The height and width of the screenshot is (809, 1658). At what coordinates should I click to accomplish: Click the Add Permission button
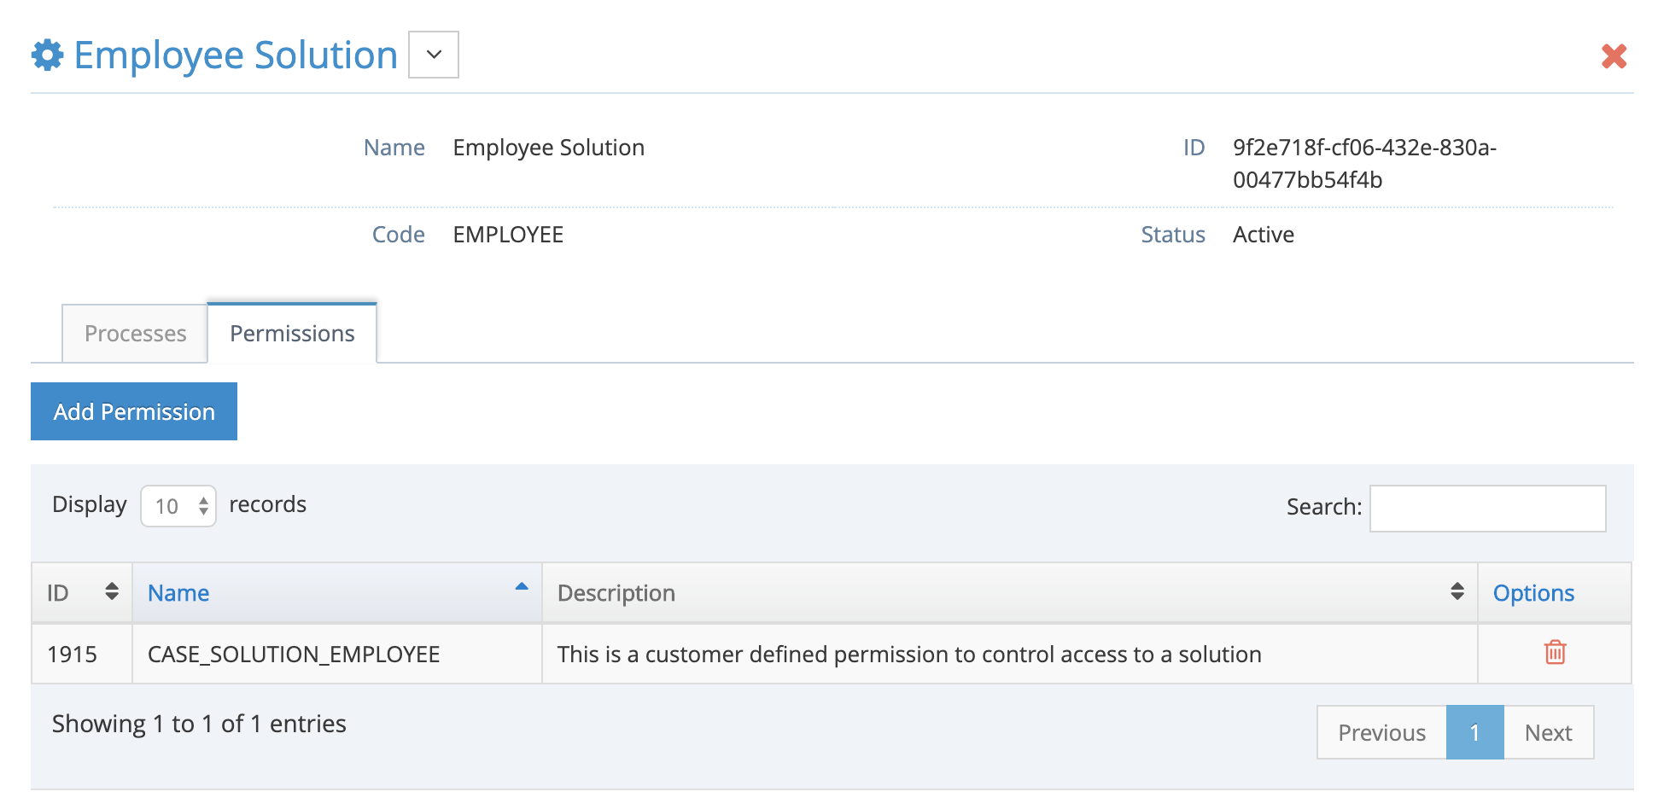point(134,411)
